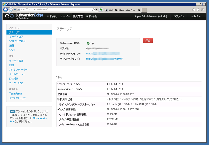
Task: Click the リポジトリ状態 row label
Action: [65, 99]
